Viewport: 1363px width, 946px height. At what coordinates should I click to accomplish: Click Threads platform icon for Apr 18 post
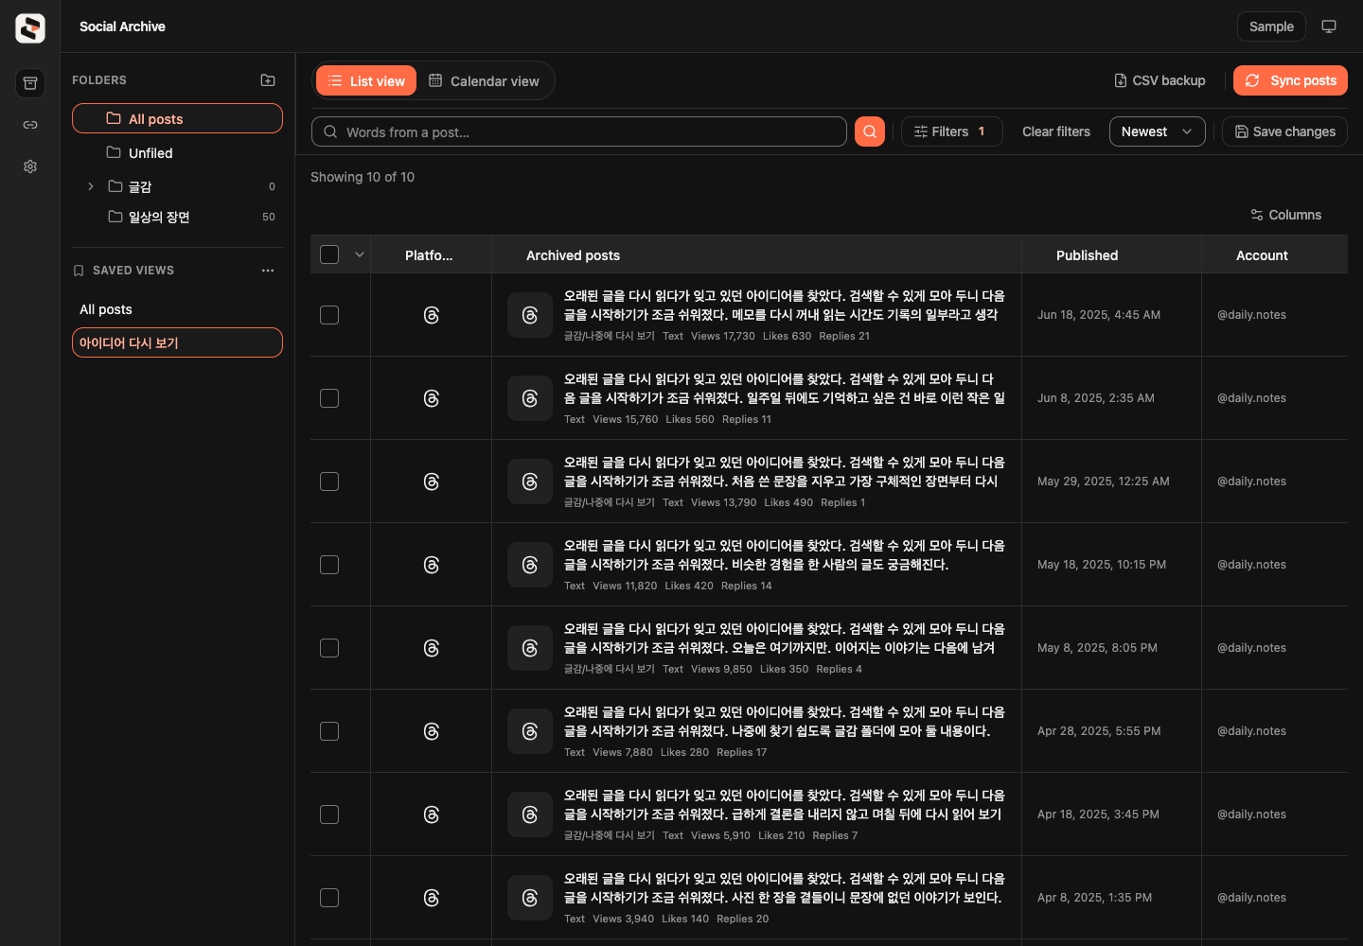tap(432, 815)
